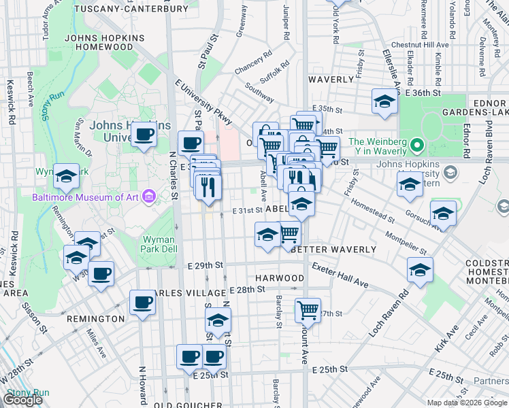Open coffee cup marker left of Charles Village label
This screenshot has height=408, width=509.
coord(142,304)
